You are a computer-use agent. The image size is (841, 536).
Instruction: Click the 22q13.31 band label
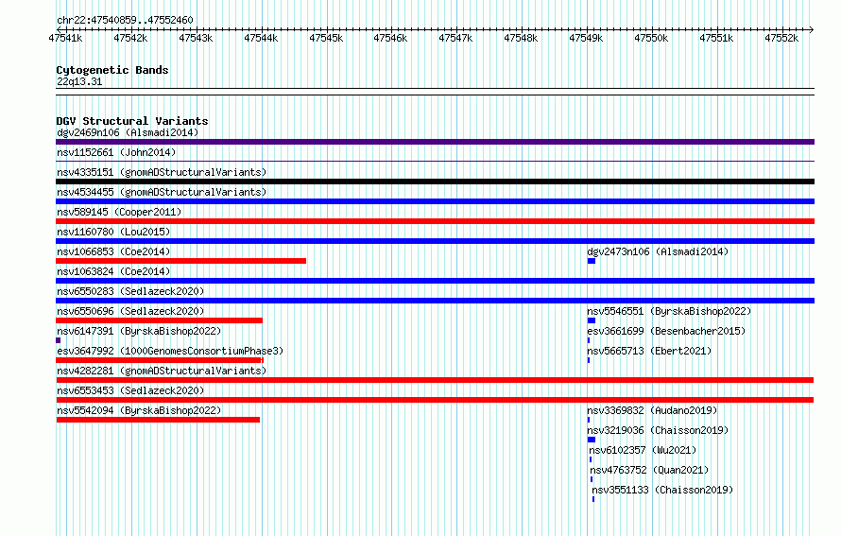tap(79, 81)
